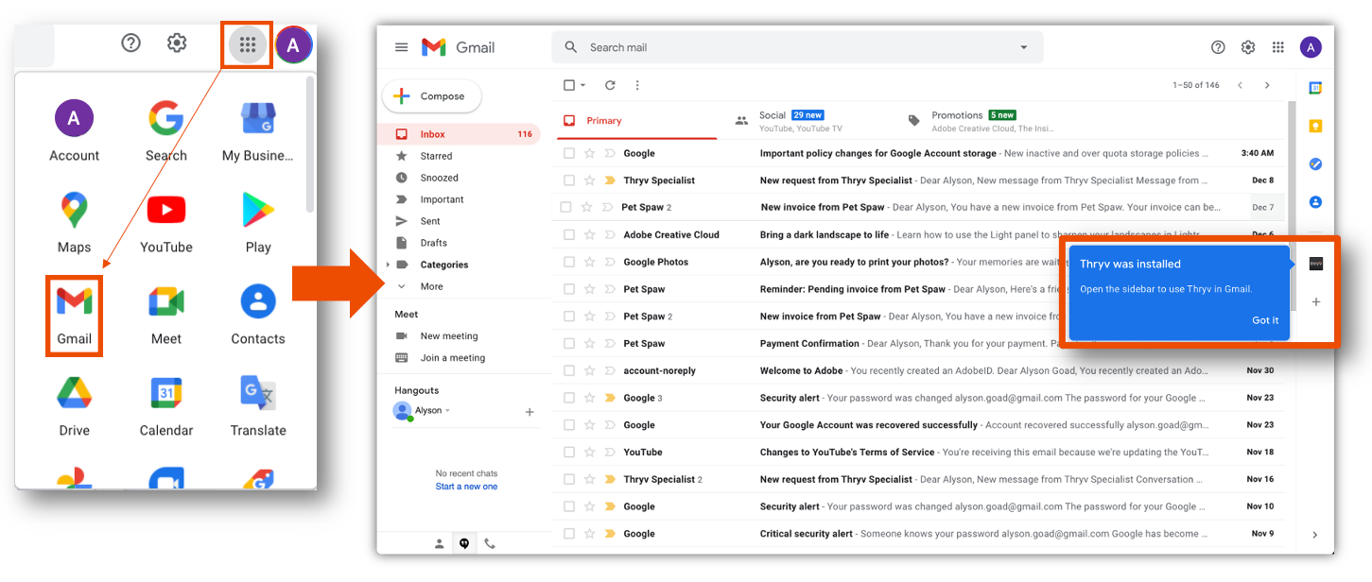The image size is (1372, 582).
Task: Open Gmail settings gear
Action: coord(1248,47)
